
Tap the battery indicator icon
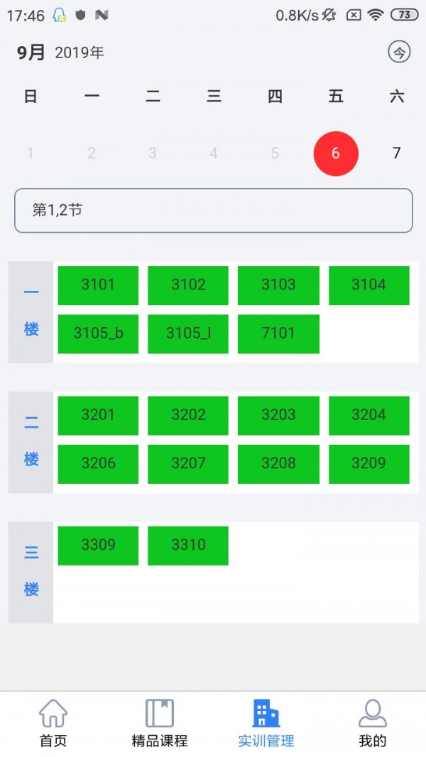404,15
